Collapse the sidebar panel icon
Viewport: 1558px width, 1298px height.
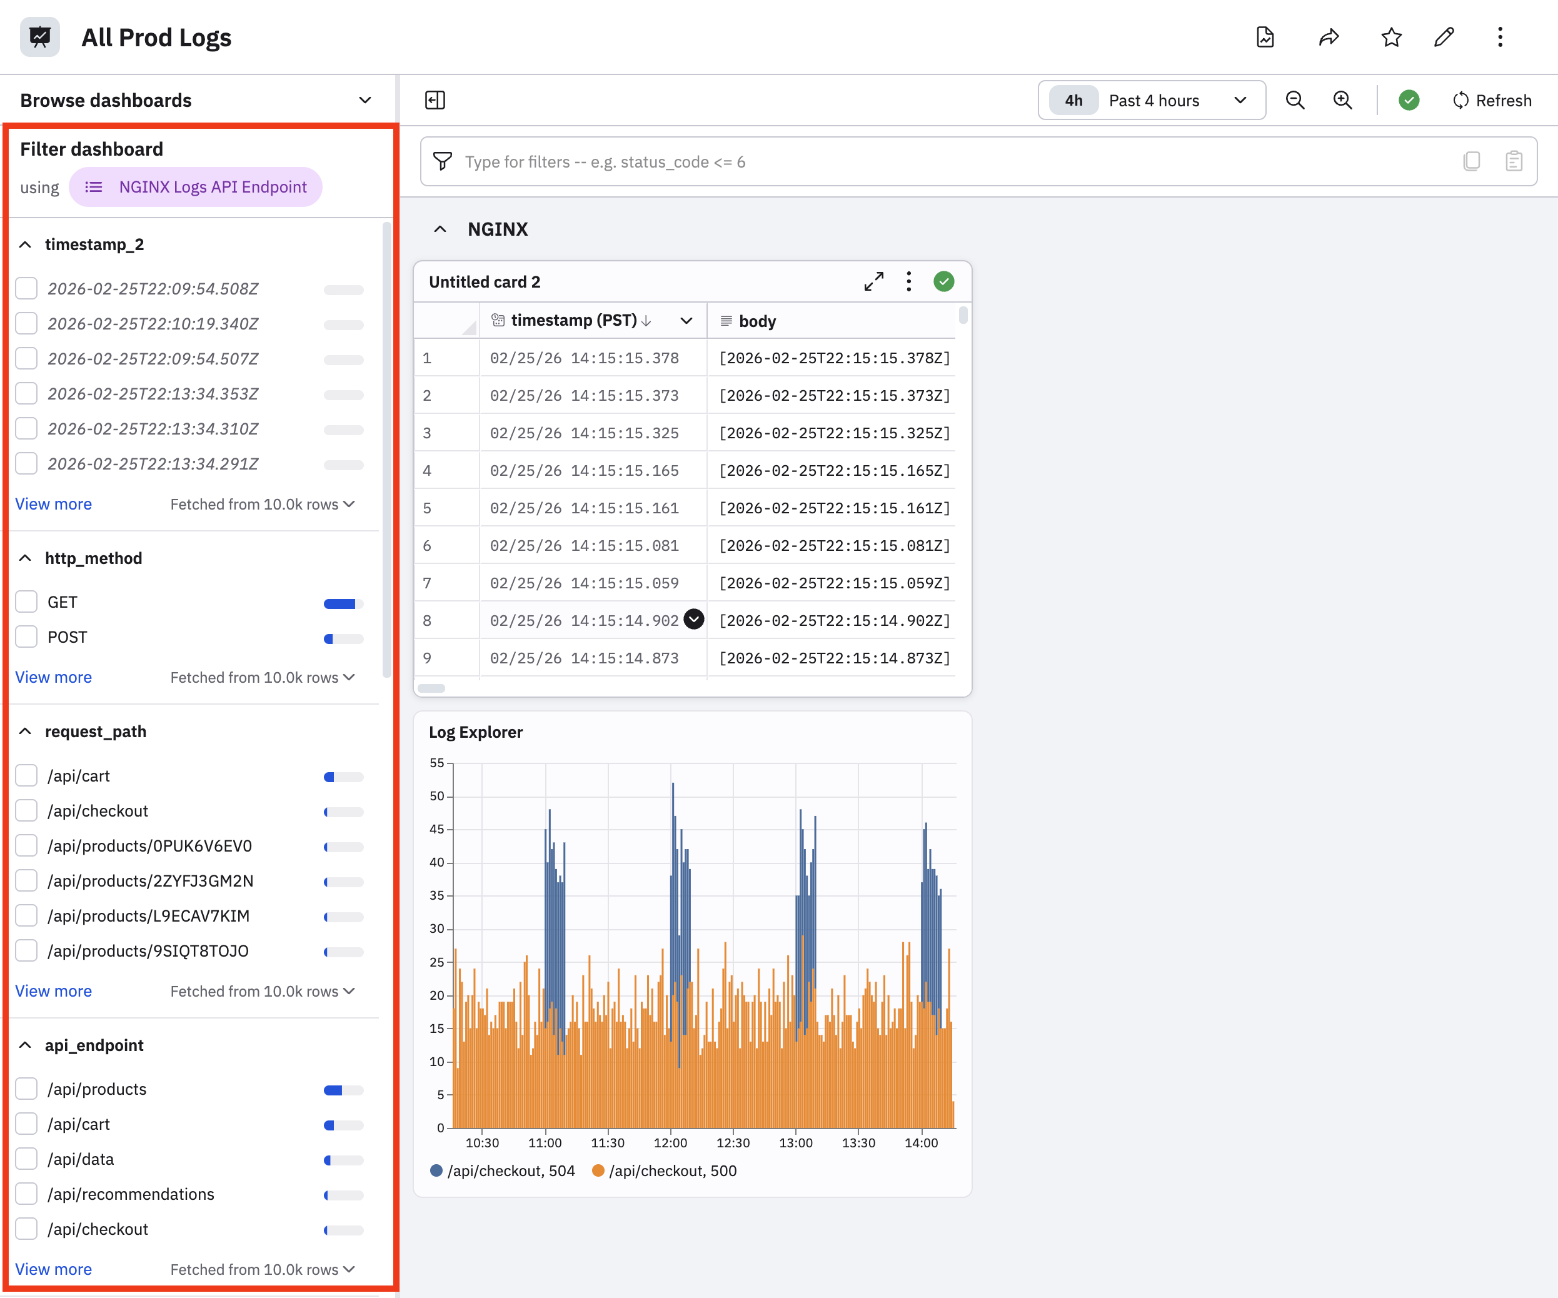(x=435, y=100)
